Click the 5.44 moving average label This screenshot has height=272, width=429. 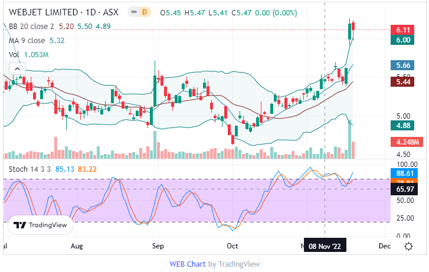tap(404, 82)
